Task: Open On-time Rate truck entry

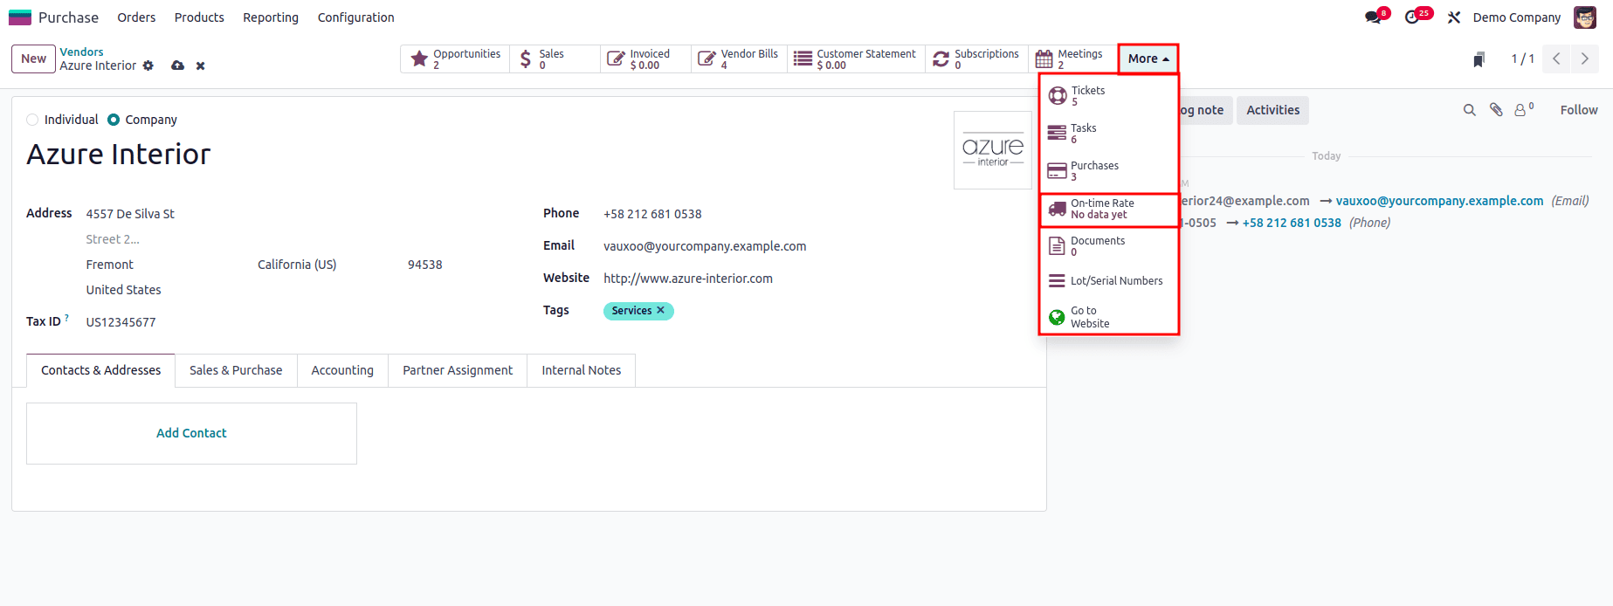Action: (x=1109, y=209)
